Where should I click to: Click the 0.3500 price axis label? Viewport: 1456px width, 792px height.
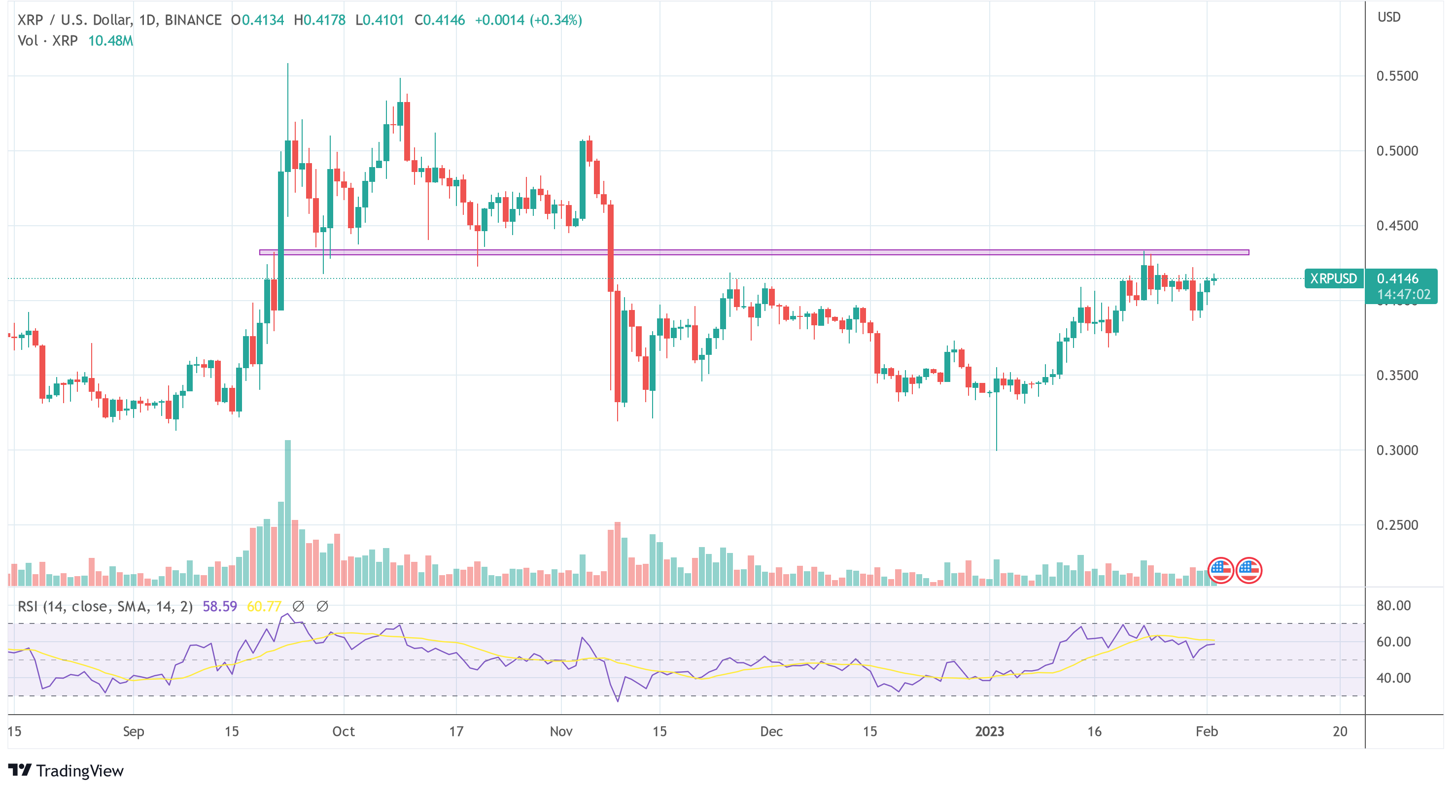pyautogui.click(x=1397, y=376)
